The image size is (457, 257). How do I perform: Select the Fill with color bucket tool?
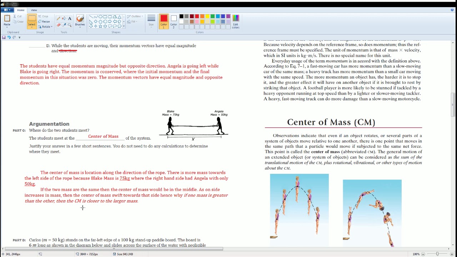click(x=64, y=18)
